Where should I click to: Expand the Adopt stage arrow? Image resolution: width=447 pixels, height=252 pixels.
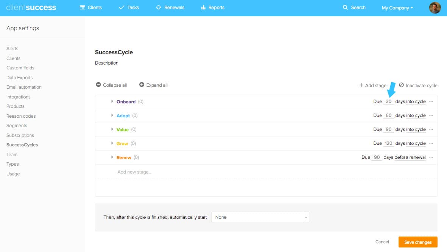(112, 115)
